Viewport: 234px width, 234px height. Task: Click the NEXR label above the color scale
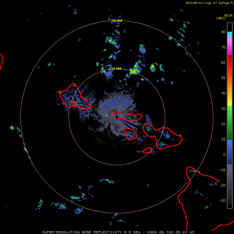[228, 16]
